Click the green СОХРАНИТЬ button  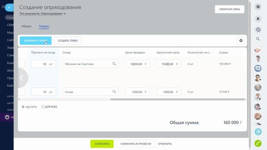click(102, 144)
